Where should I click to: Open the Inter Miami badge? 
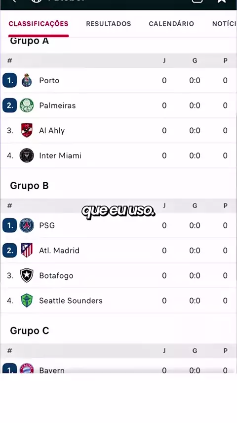click(x=27, y=156)
